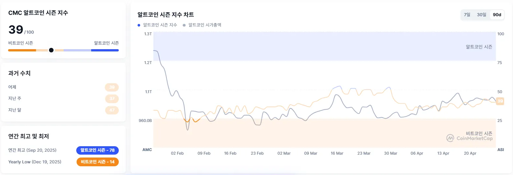This screenshot has width=513, height=175.
Task: Click the 16 Mar date label on the x-axis
Action: [x=337, y=153]
